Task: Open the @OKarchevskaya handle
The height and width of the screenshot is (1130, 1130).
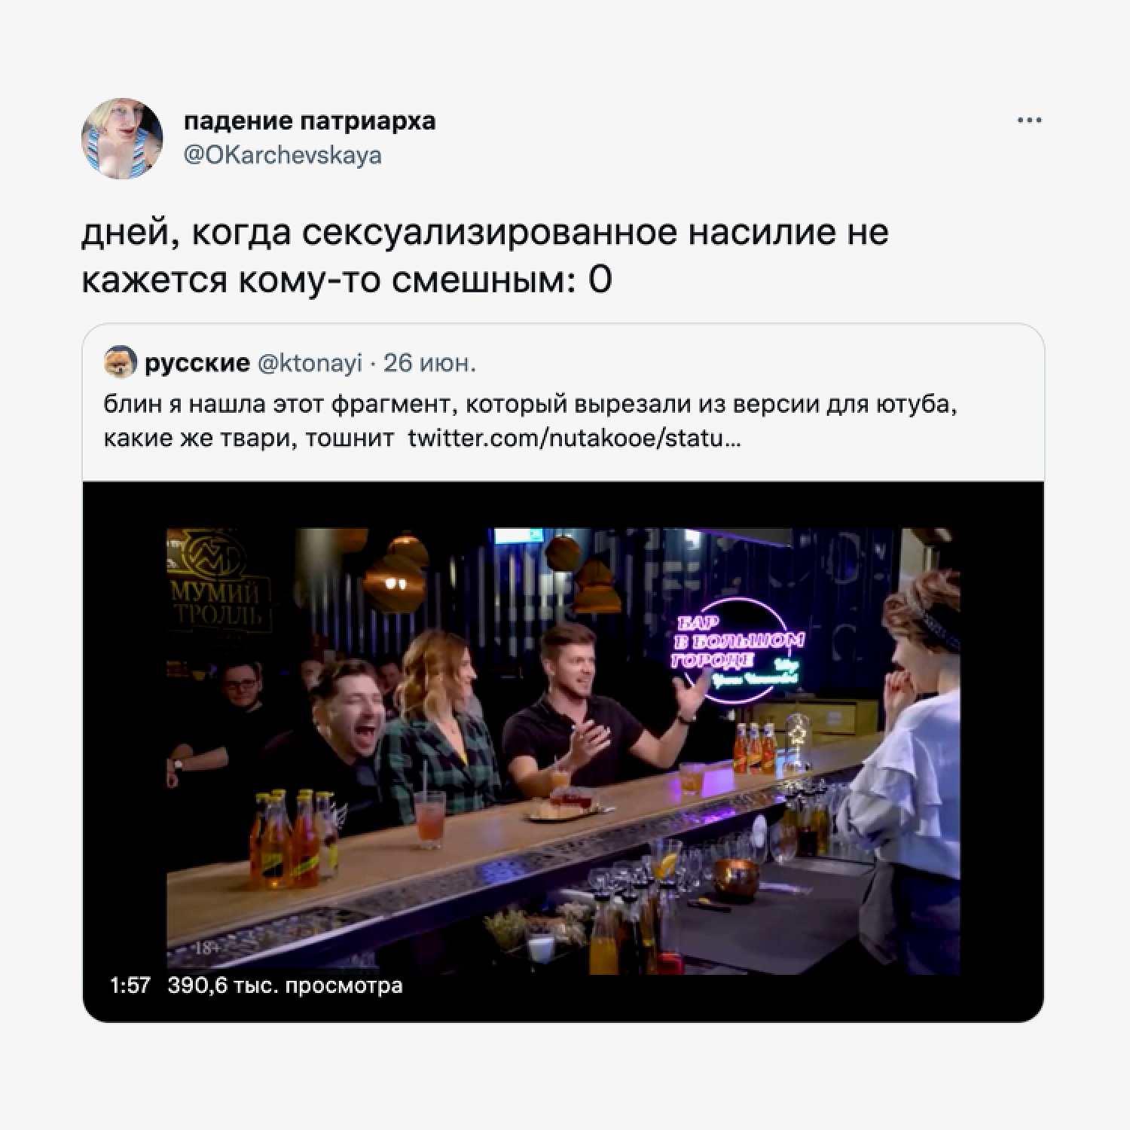Action: pos(282,156)
